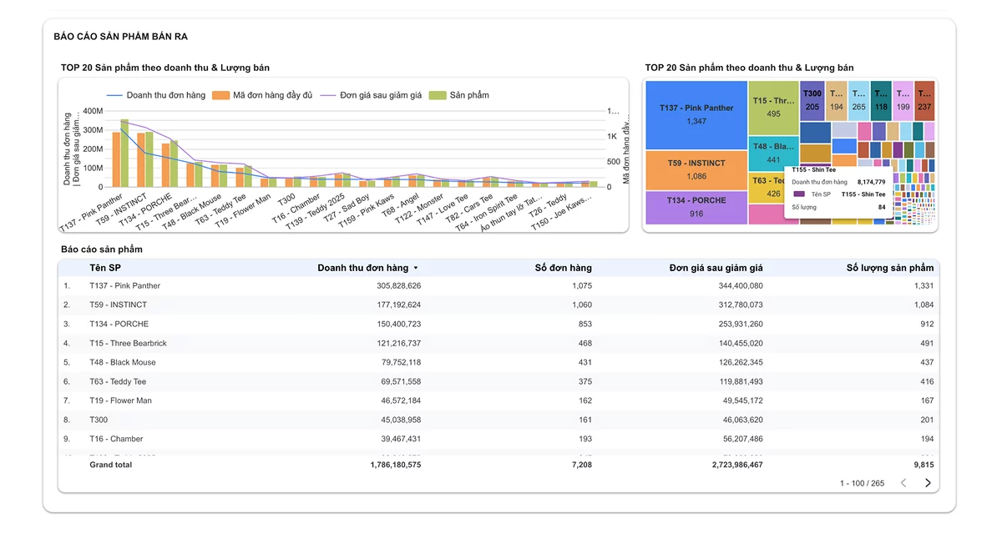
Task: Go to next page of product table
Action: click(x=928, y=483)
